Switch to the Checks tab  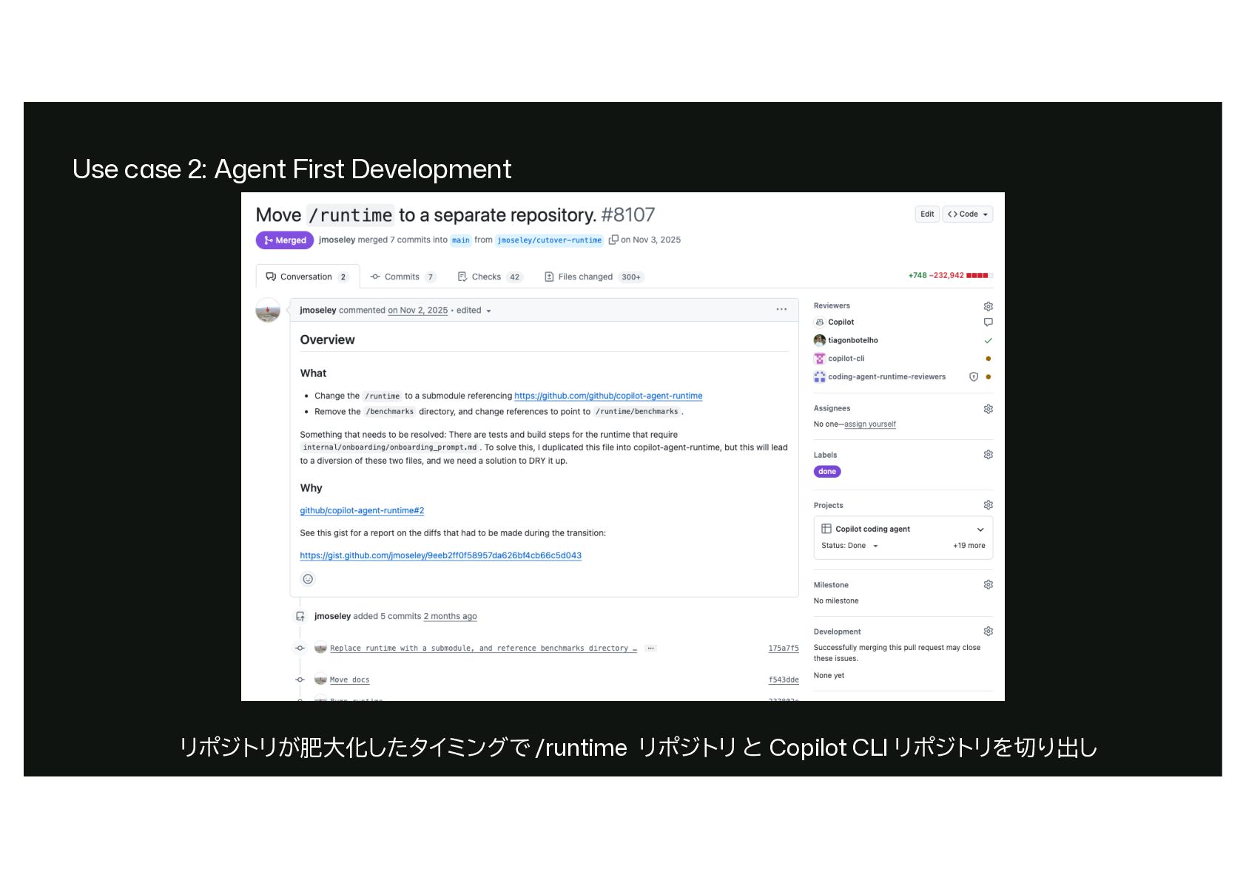[490, 277]
